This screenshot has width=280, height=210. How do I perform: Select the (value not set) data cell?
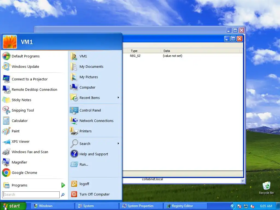point(173,56)
